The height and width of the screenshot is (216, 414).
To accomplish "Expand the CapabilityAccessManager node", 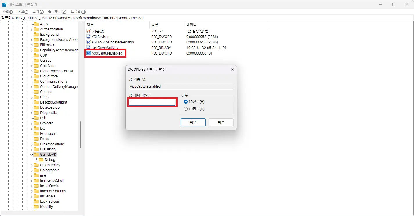I will (x=32, y=50).
